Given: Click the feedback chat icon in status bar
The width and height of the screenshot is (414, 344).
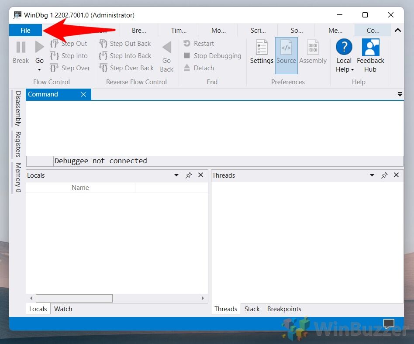Looking at the screenshot, I should (x=389, y=323).
